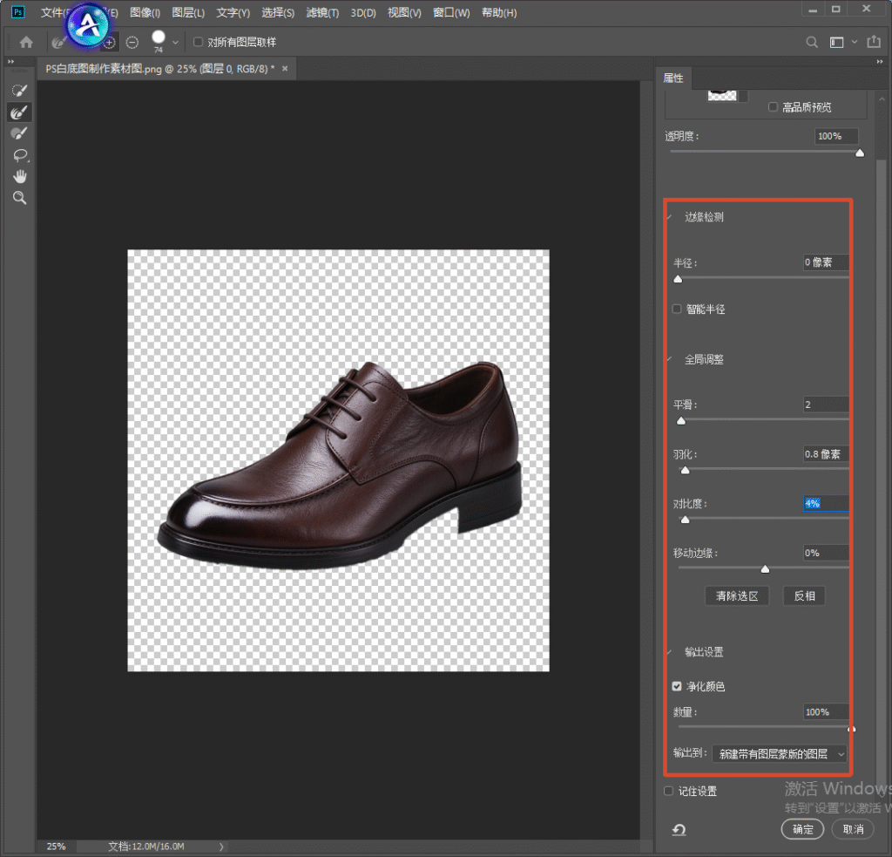Click the Photoshop Ps logo icon
This screenshot has width=892, height=857.
point(18,12)
